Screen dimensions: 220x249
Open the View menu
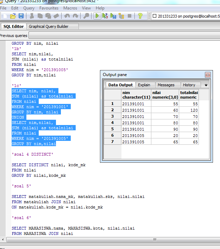click(x=86, y=8)
